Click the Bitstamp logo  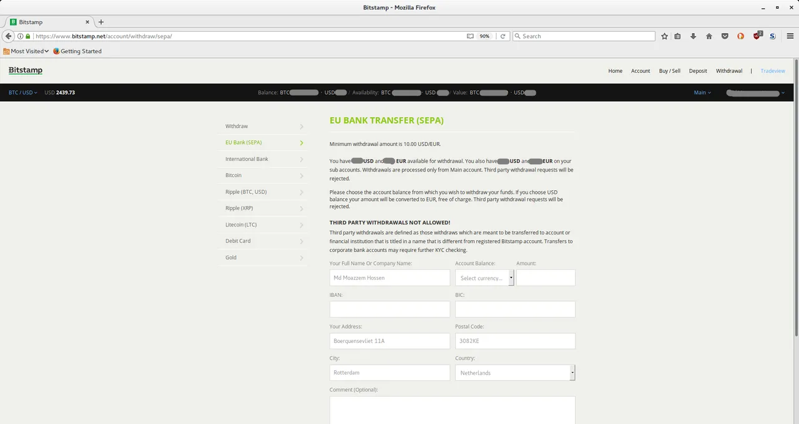tap(26, 70)
